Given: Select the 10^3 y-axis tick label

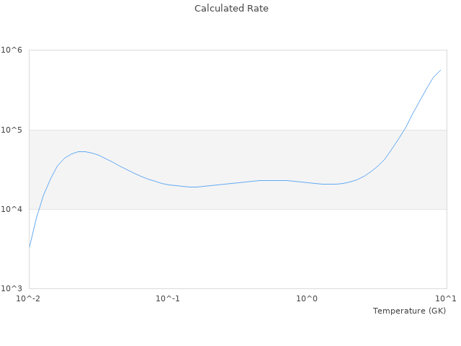Looking at the screenshot, I should tap(12, 288).
